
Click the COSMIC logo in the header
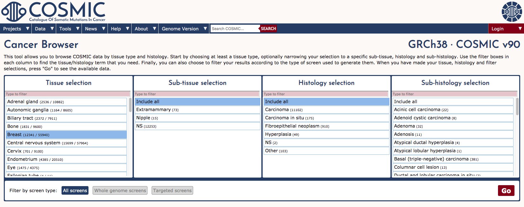[53, 12]
